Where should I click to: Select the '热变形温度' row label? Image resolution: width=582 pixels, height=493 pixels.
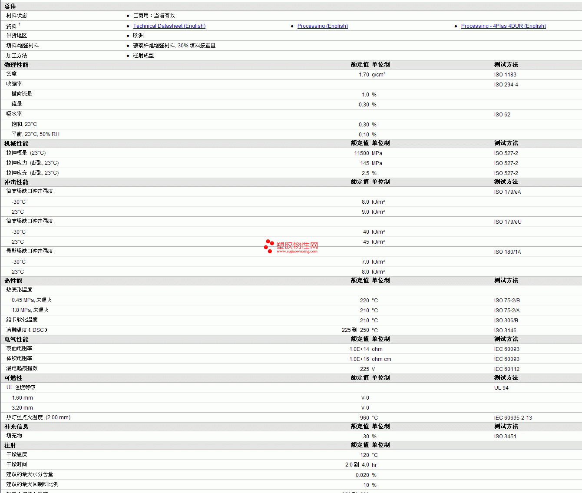tap(19, 290)
